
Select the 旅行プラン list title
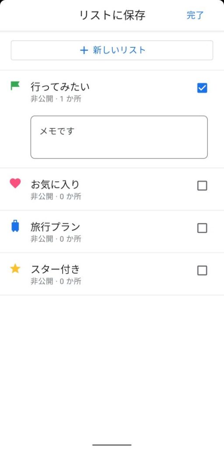click(55, 227)
